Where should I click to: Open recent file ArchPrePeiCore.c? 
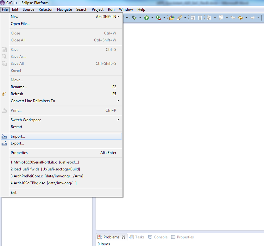coord(61,176)
